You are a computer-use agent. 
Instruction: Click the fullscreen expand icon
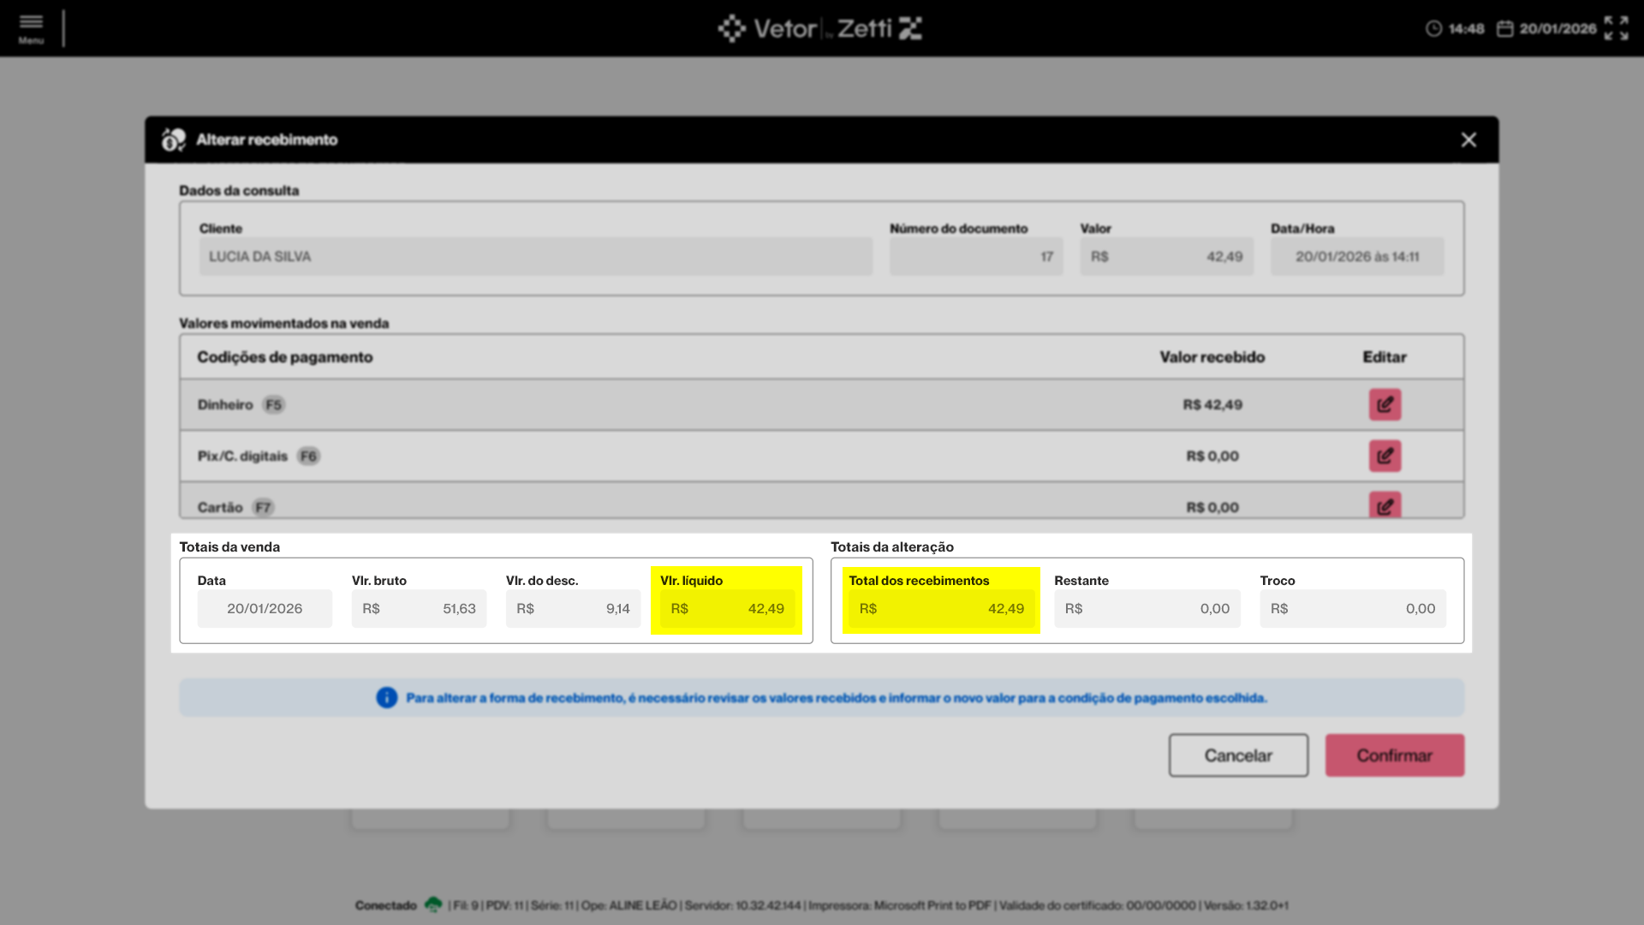(1616, 28)
